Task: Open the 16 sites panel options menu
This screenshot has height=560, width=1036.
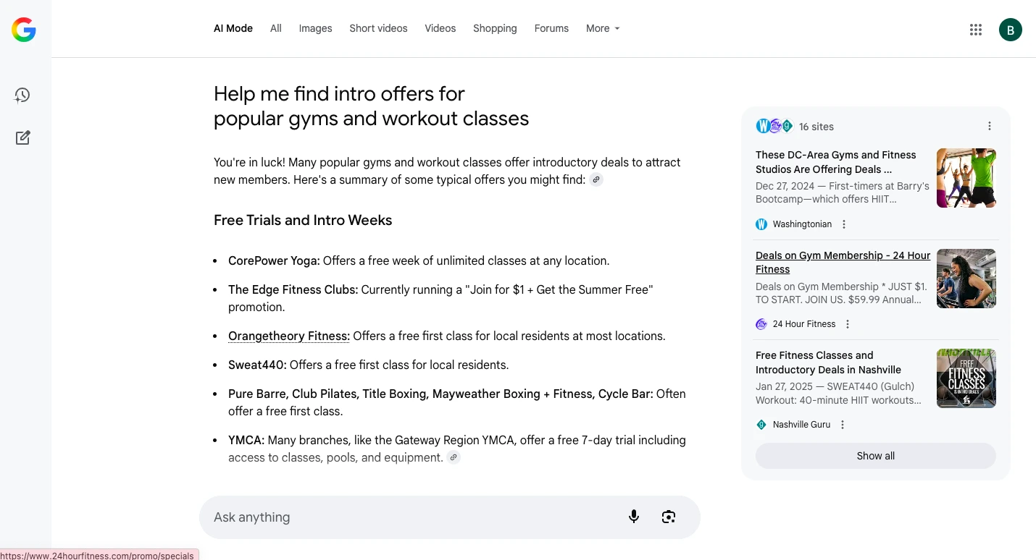Action: pos(990,127)
